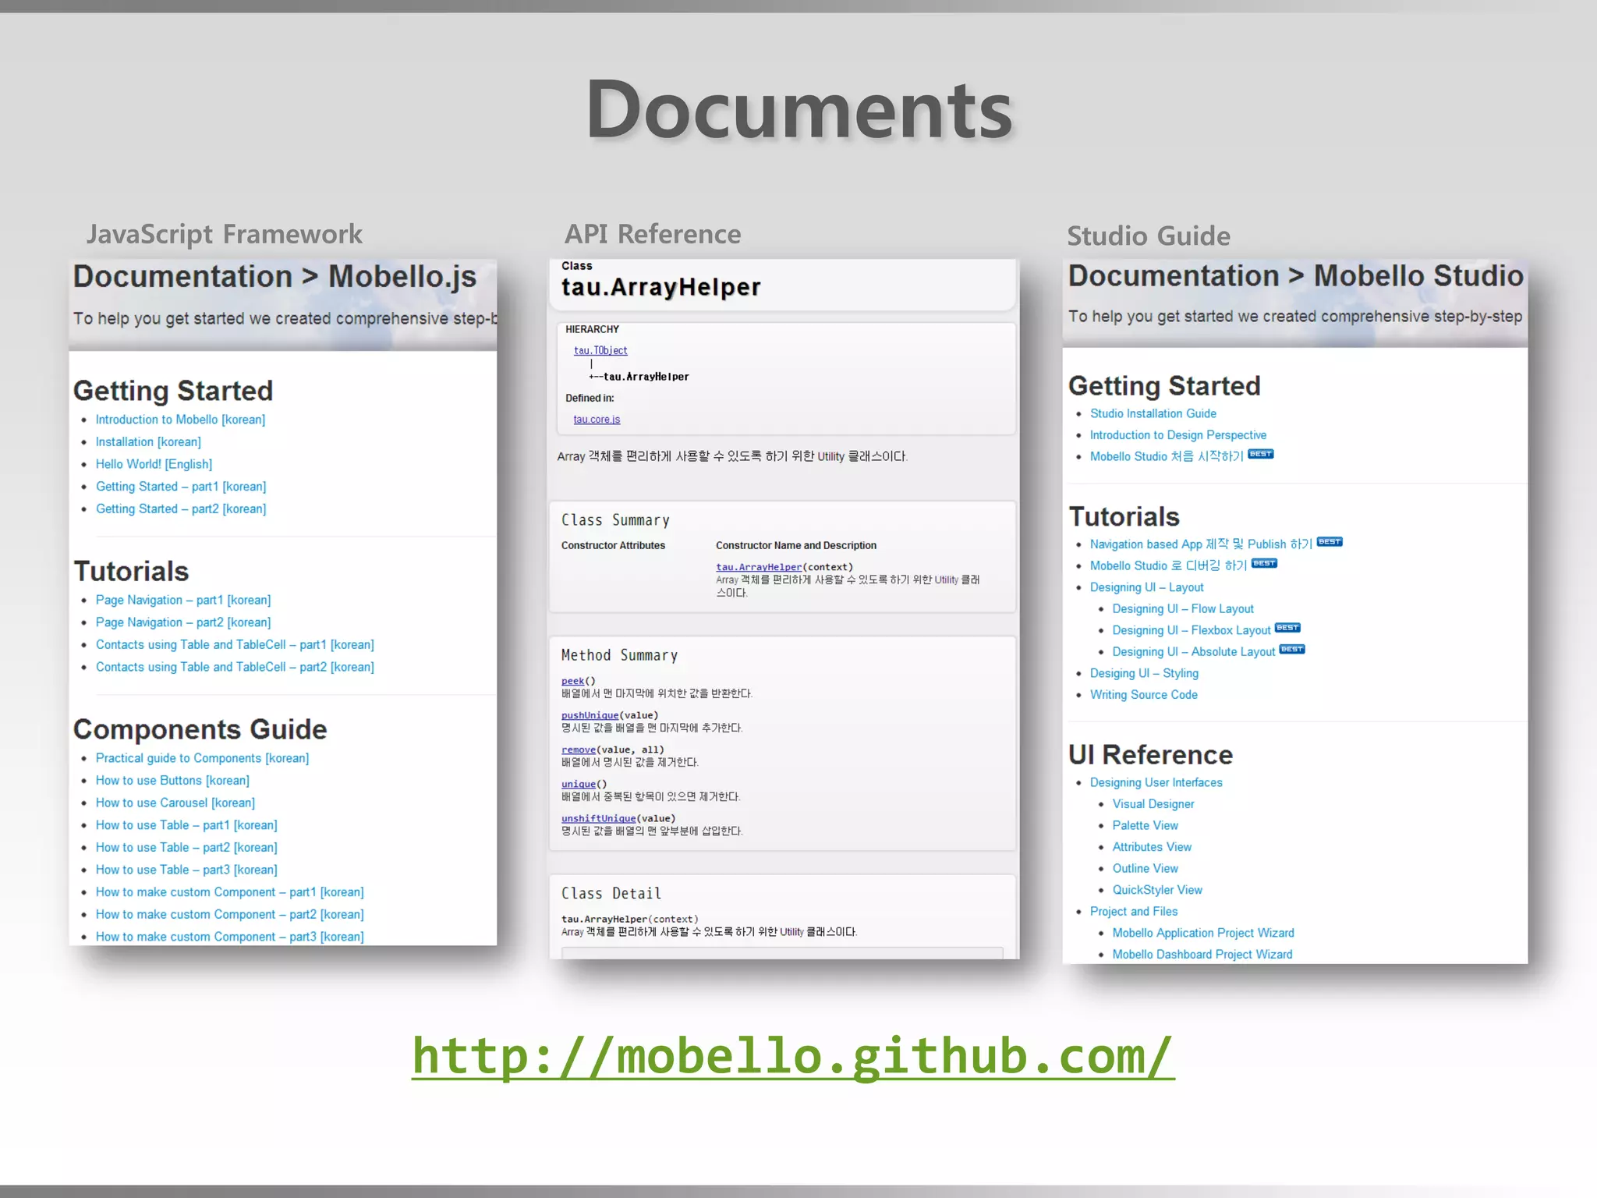This screenshot has height=1198, width=1597.
Task: Open tau.ArrayHelper constructor link
Action: (x=758, y=567)
